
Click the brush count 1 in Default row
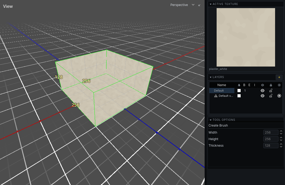pos(245,91)
